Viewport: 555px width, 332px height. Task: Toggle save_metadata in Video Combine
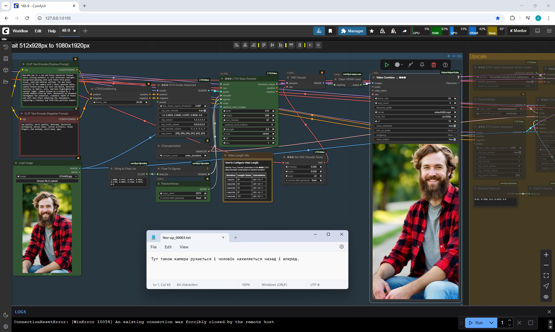click(454, 126)
